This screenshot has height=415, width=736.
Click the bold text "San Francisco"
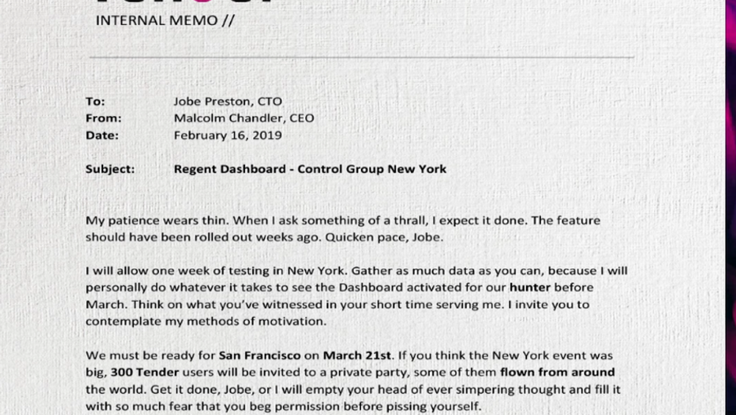258,355
